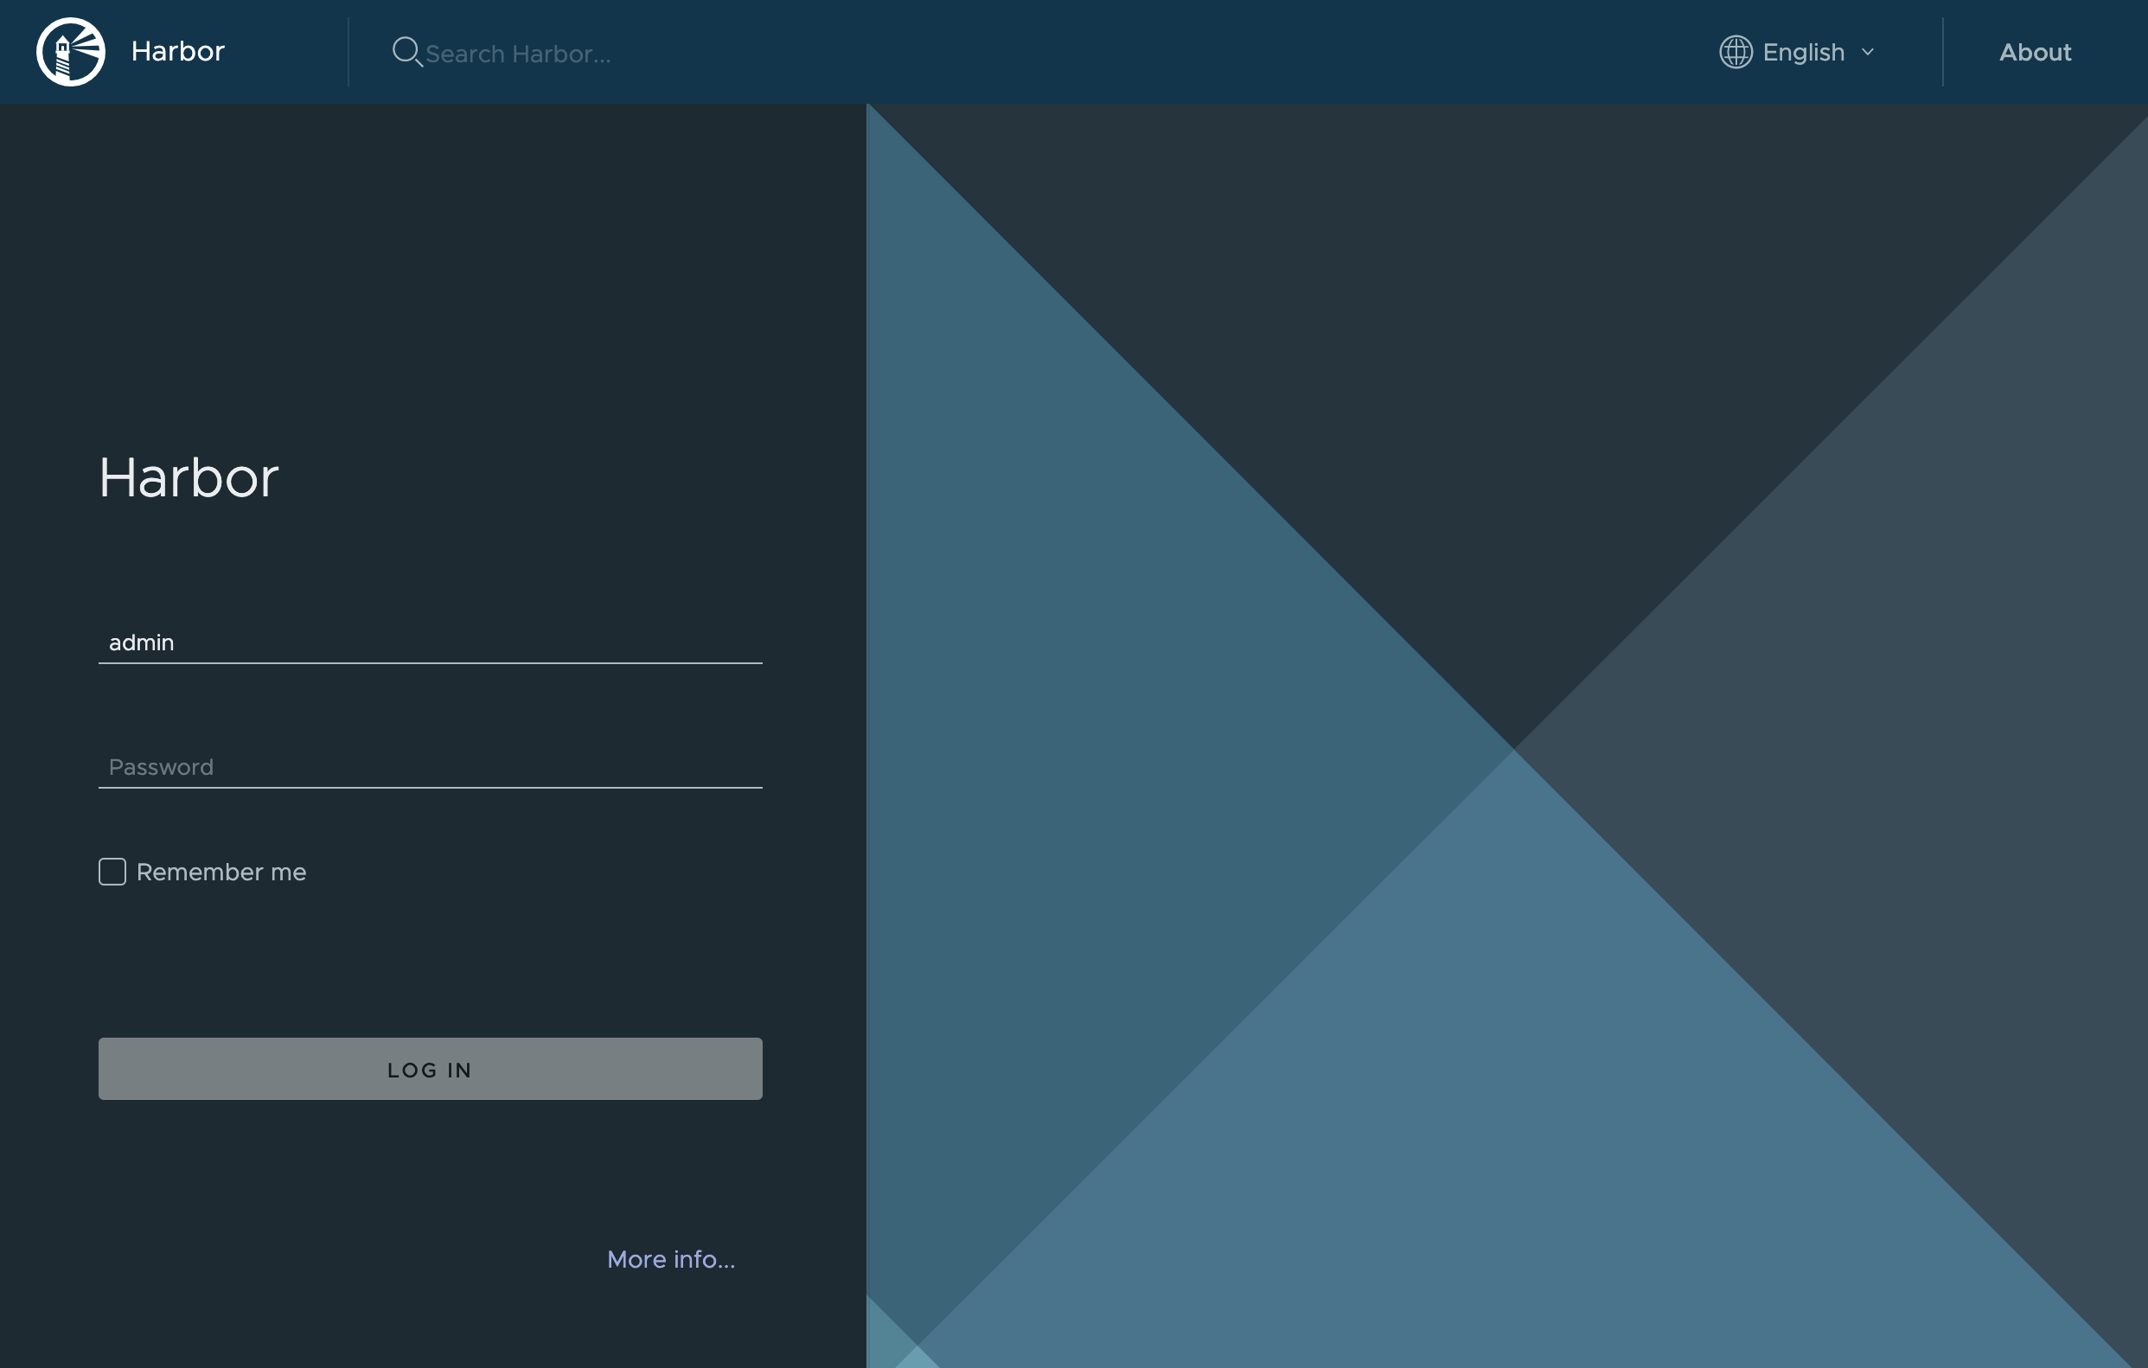The image size is (2148, 1368).
Task: Click the Password input field
Action: (x=430, y=767)
